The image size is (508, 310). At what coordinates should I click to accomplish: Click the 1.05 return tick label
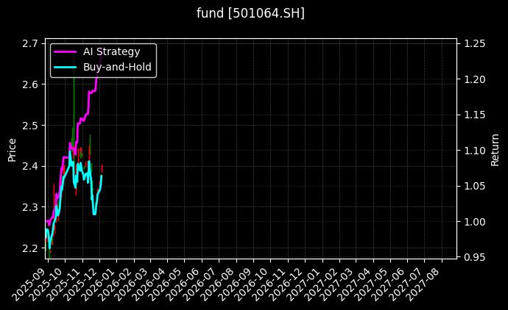475,186
